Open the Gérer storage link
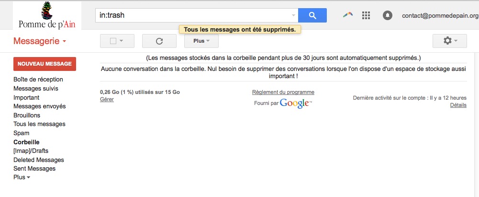Viewport: 479px width, 197px height. [x=107, y=99]
